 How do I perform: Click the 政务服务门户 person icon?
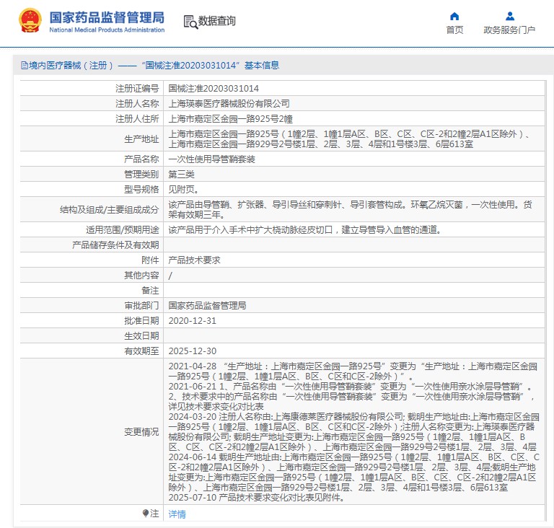tap(509, 16)
